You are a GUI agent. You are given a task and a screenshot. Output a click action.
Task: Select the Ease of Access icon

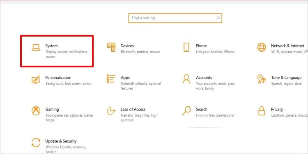click(x=111, y=111)
